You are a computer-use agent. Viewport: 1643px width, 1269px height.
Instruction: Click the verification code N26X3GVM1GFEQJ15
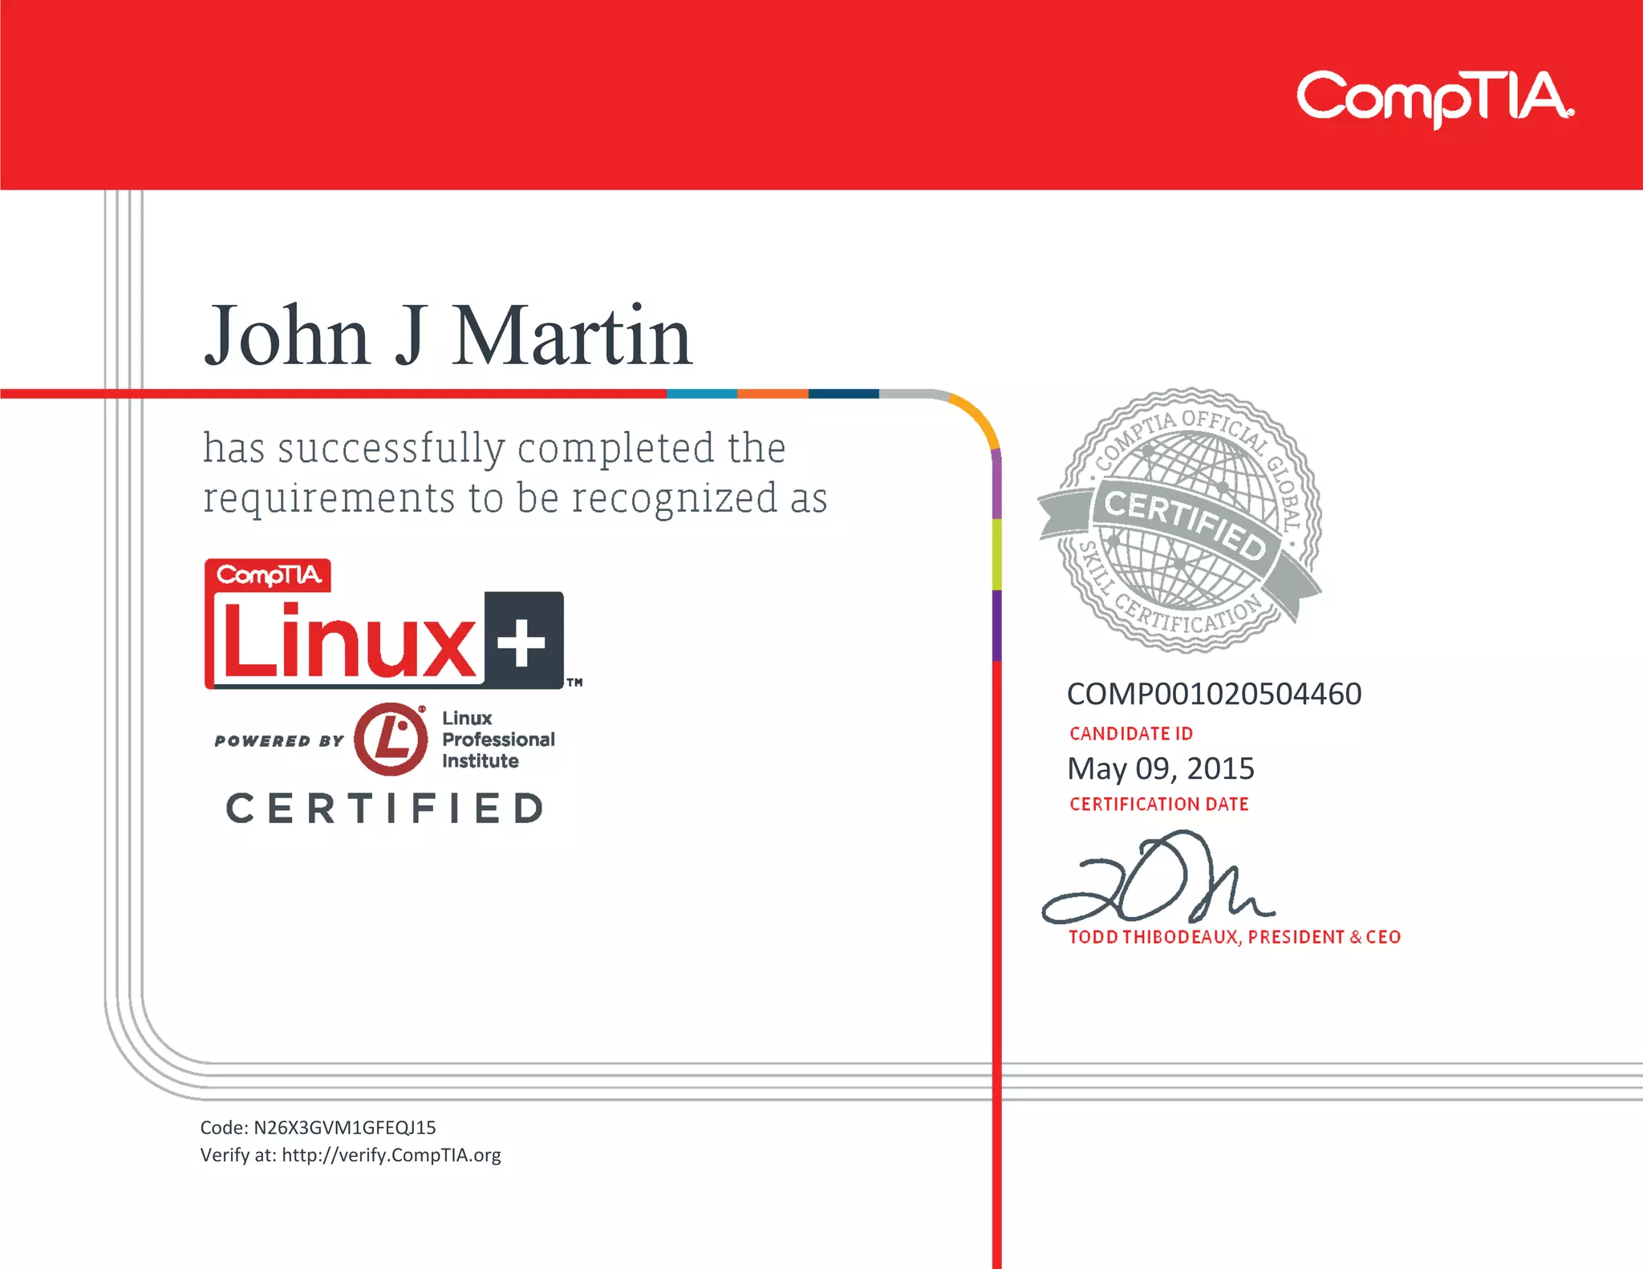click(x=344, y=1128)
